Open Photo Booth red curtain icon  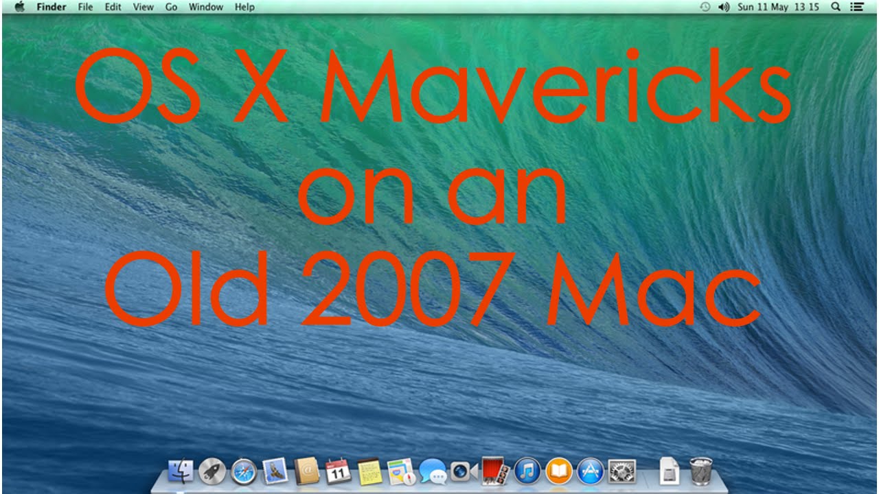pyautogui.click(x=496, y=471)
